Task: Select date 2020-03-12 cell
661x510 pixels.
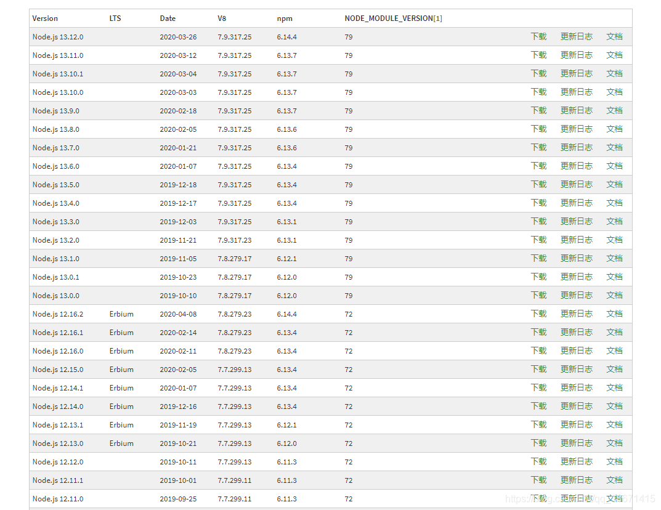Action: tap(178, 55)
